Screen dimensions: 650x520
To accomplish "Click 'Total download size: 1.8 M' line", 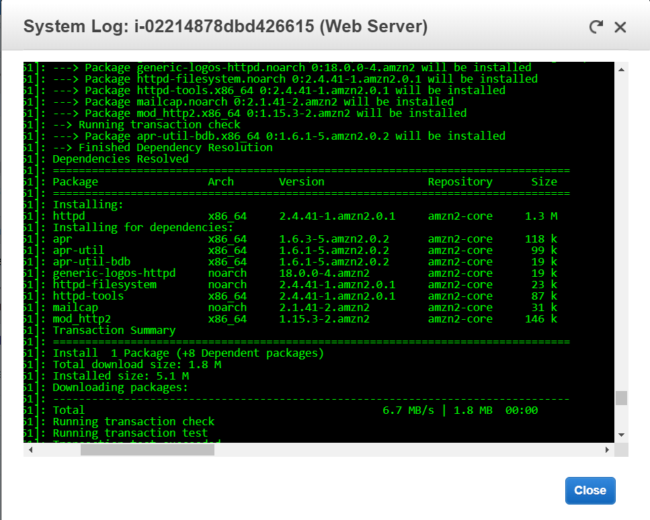I will 136,364.
